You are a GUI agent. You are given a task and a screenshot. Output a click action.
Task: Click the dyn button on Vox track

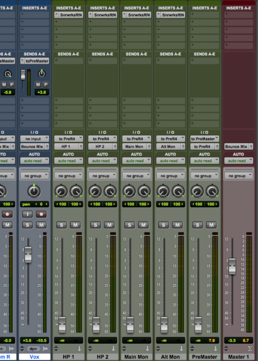tap(33, 349)
